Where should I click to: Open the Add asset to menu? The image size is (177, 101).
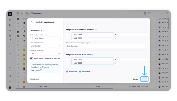tap(36, 30)
